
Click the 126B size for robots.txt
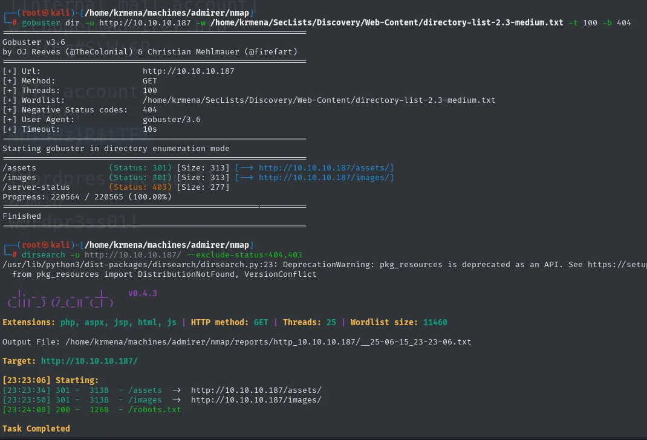click(99, 410)
